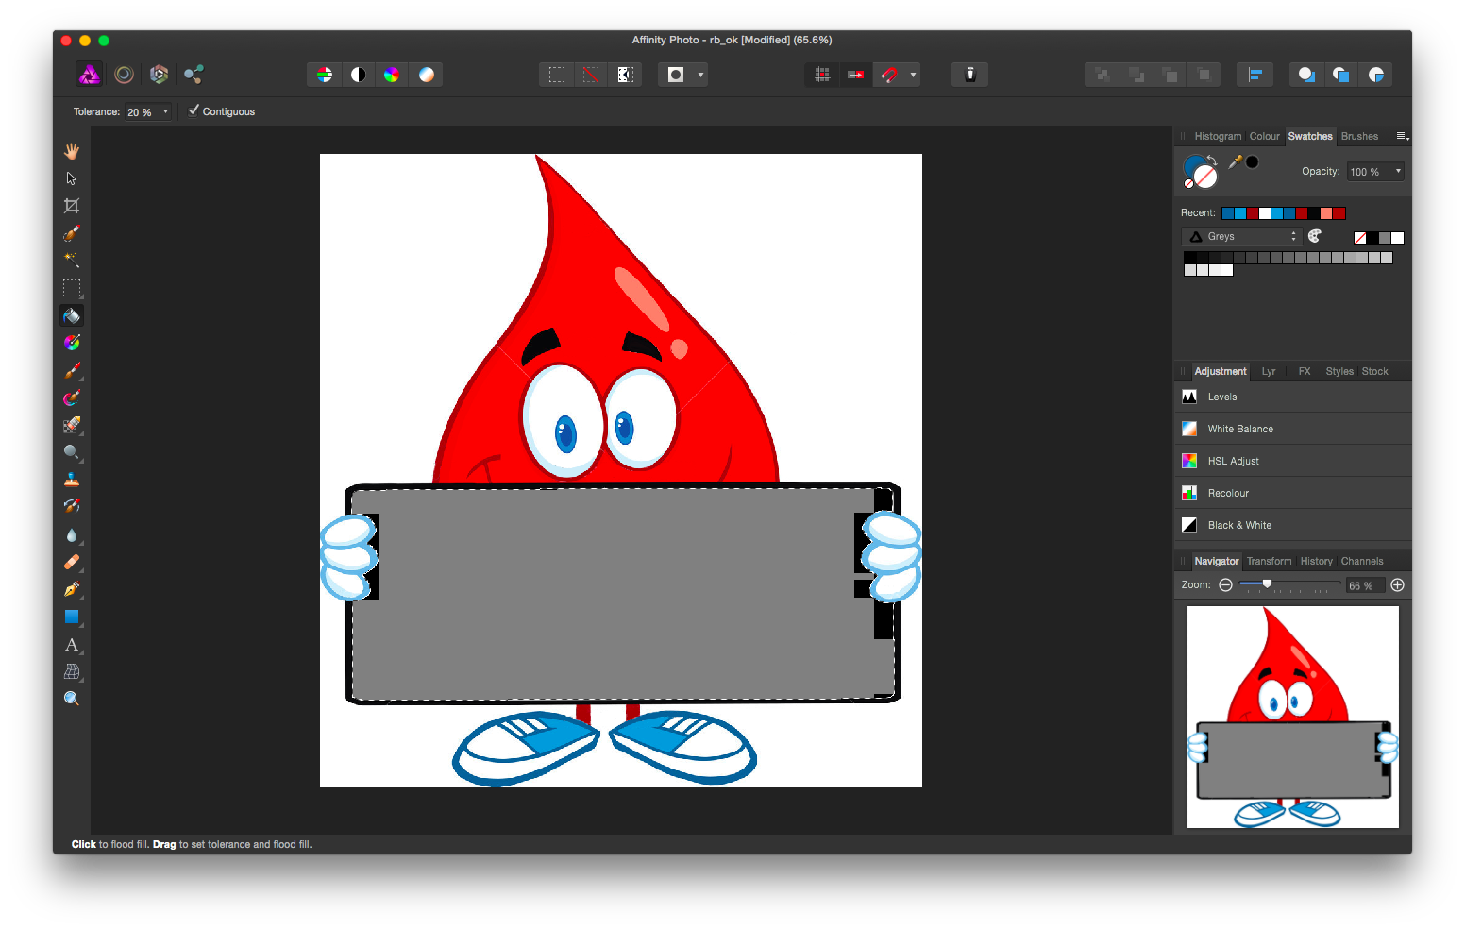Select the Rectangle shape tool
The height and width of the screenshot is (930, 1465).
(x=72, y=617)
